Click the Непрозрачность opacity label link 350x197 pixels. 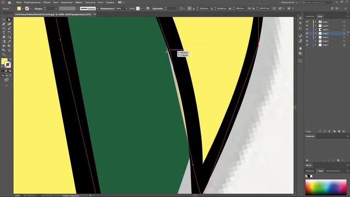[x=107, y=9]
